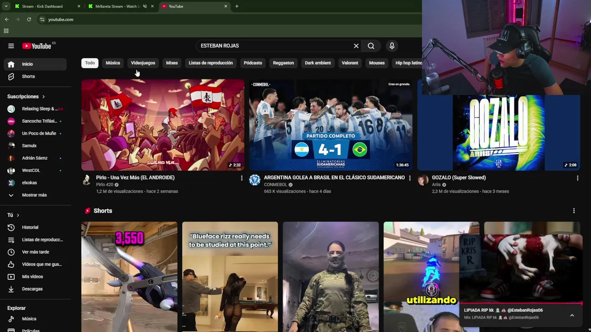
Task: Open Descargas
Action: pos(35,289)
